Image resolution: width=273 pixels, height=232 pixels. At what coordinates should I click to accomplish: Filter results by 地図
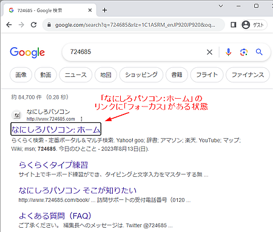[x=106, y=75]
